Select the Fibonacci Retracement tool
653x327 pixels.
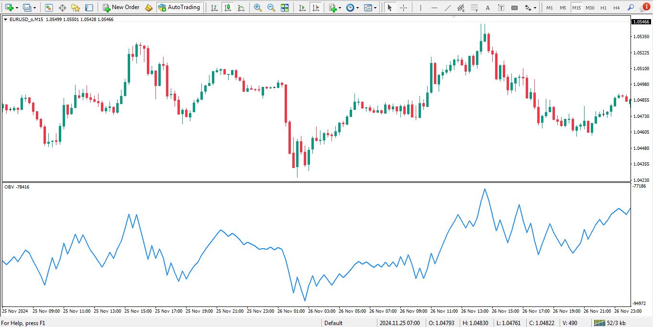point(474,8)
